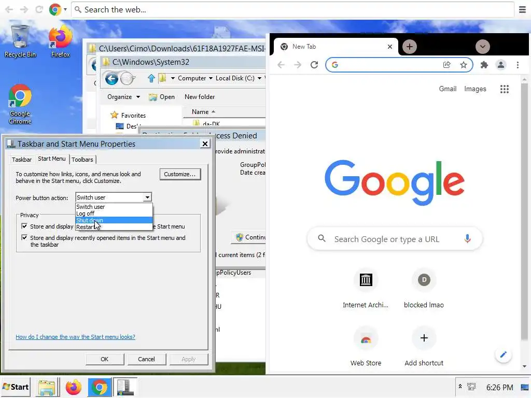
Task: Expand the Chrome tab search chevron
Action: coord(483,47)
